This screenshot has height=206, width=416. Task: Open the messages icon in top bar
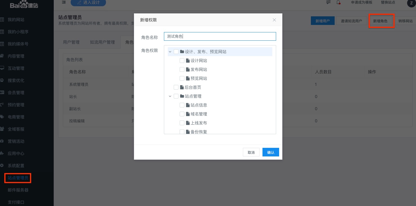pyautogui.click(x=328, y=2)
